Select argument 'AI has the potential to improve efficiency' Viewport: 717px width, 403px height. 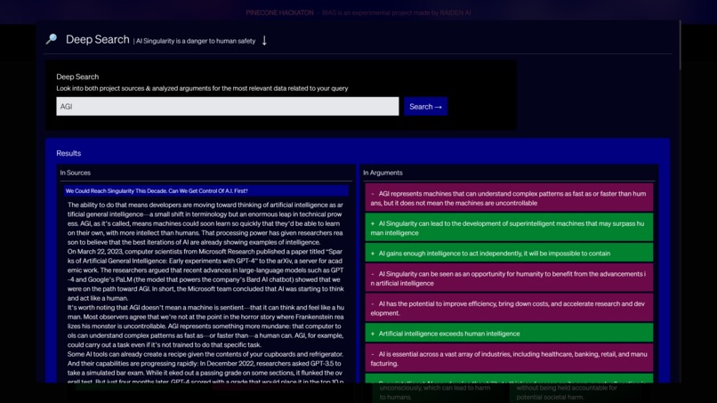(509, 308)
